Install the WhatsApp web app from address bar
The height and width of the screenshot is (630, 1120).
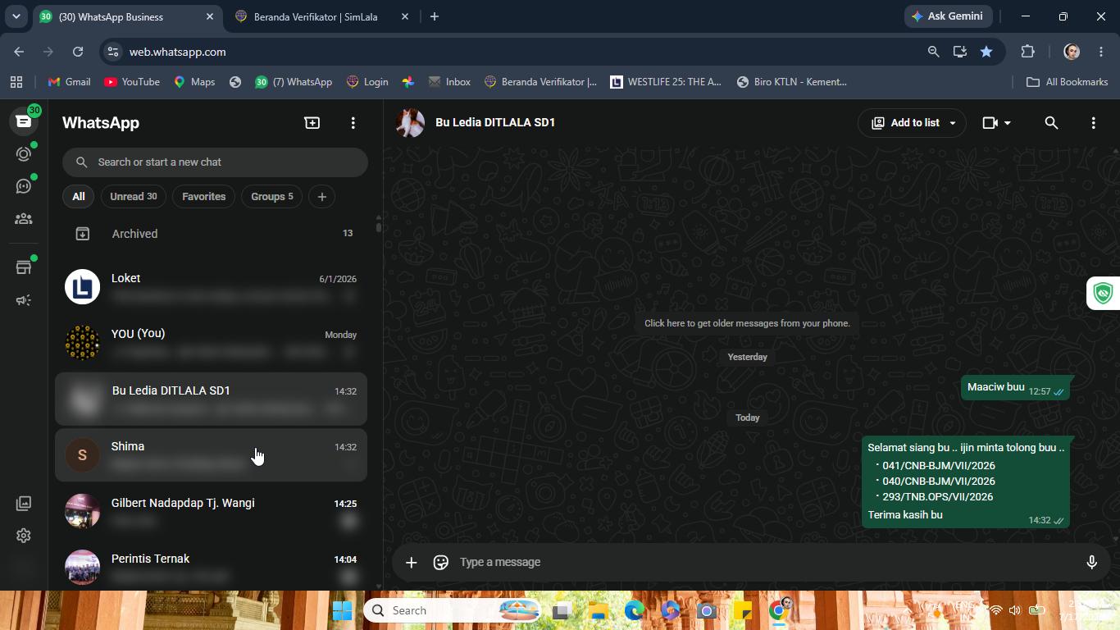point(959,52)
